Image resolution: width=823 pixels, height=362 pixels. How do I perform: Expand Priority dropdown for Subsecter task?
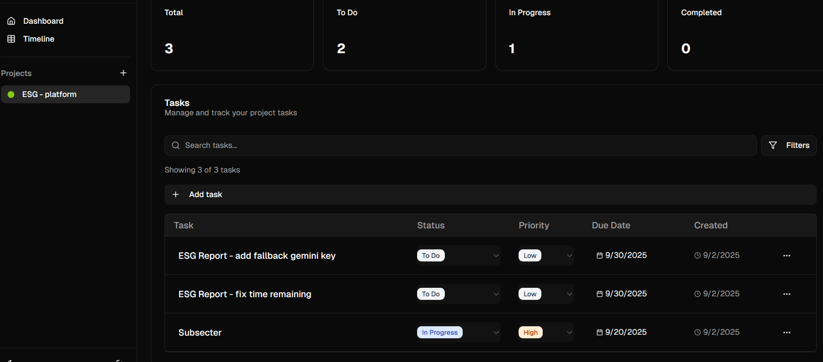click(546, 333)
